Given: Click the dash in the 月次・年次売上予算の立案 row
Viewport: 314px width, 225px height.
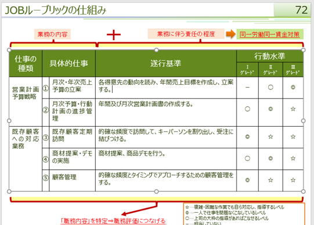Looking at the screenshot, I should pyautogui.click(x=247, y=87).
